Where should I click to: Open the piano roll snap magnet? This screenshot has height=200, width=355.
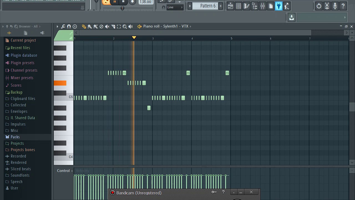[x=69, y=26]
